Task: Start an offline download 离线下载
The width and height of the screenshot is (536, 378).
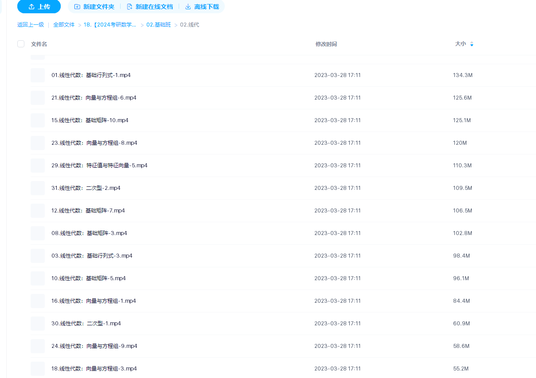Action: (202, 7)
